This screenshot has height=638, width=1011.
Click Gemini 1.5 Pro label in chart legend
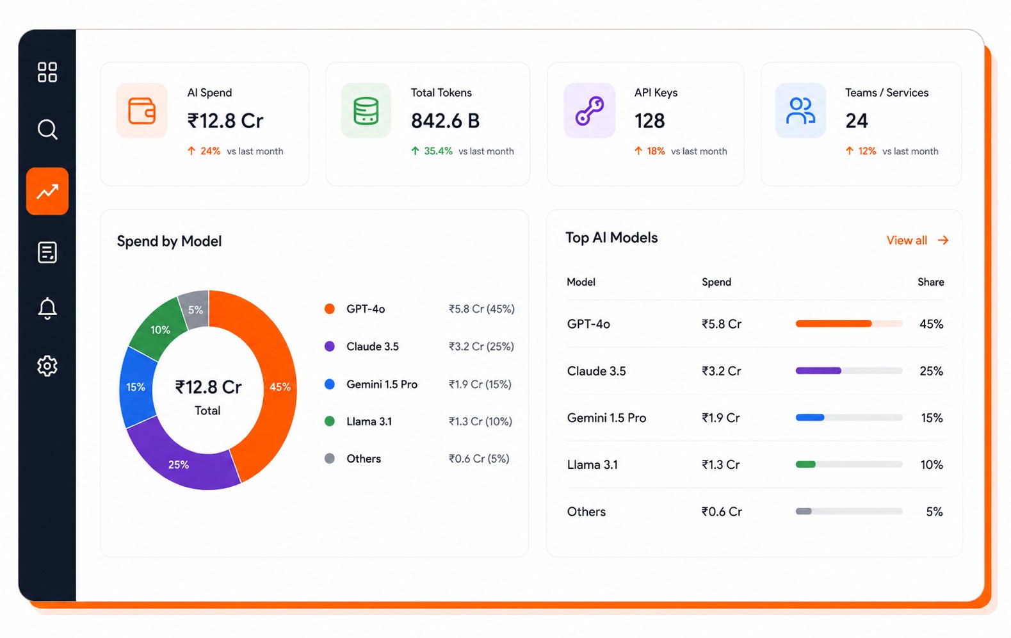click(382, 384)
